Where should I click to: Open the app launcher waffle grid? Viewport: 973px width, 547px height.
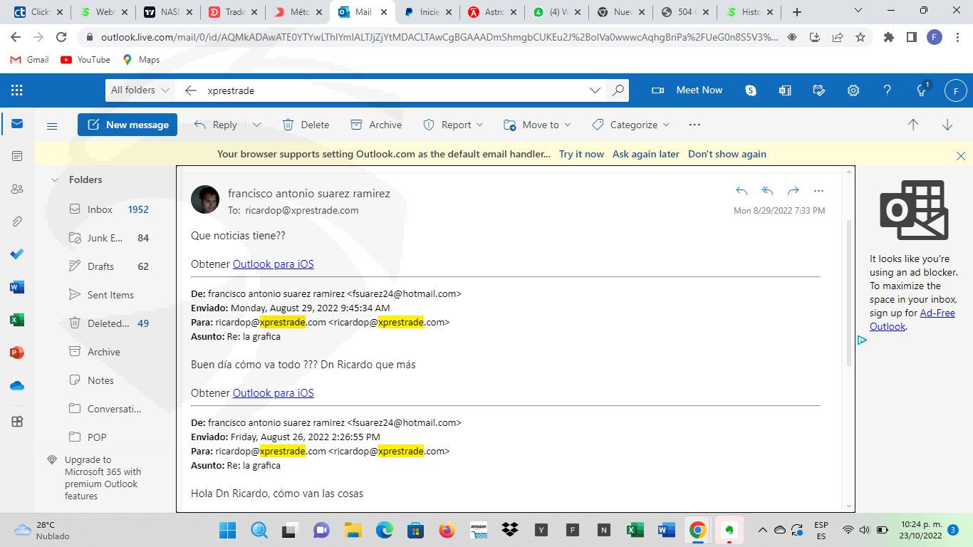coord(17,90)
